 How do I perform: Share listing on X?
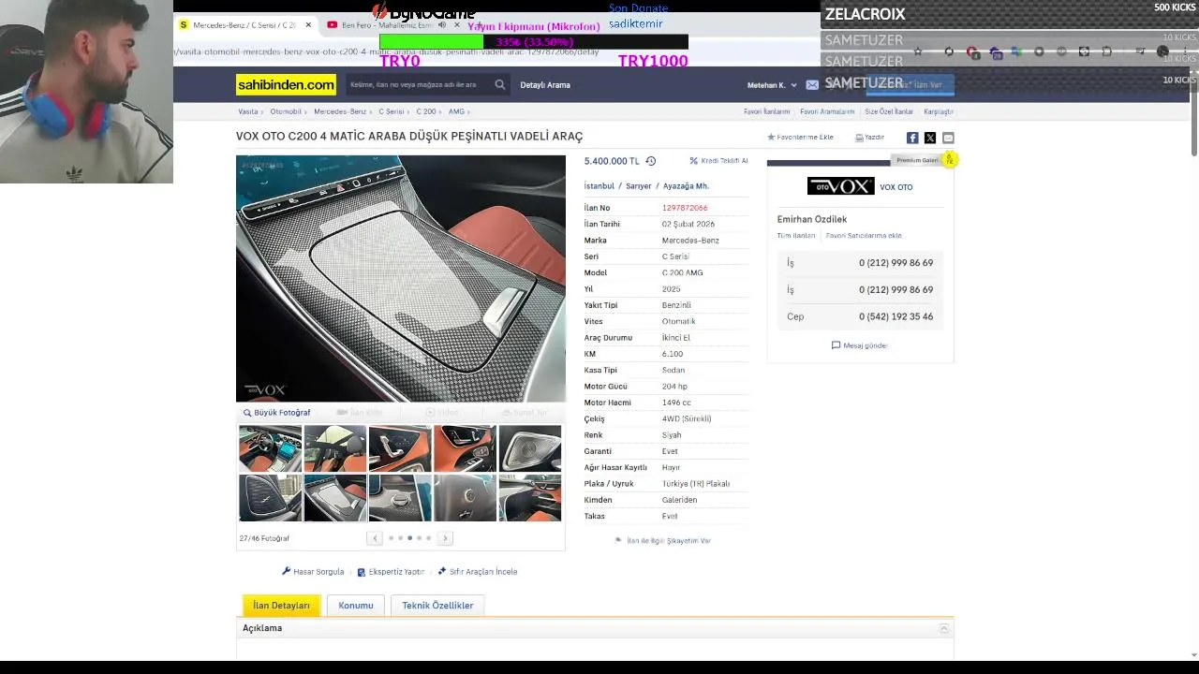(930, 138)
